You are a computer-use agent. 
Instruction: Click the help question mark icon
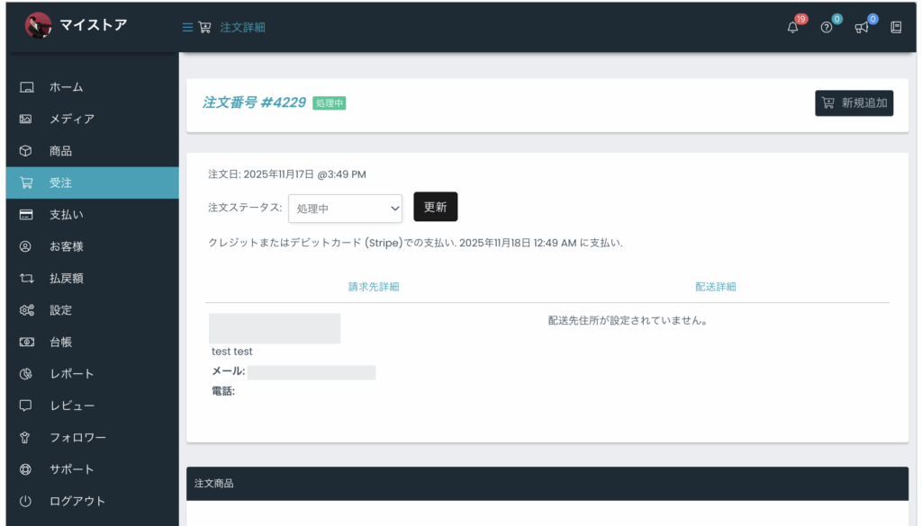point(826,27)
